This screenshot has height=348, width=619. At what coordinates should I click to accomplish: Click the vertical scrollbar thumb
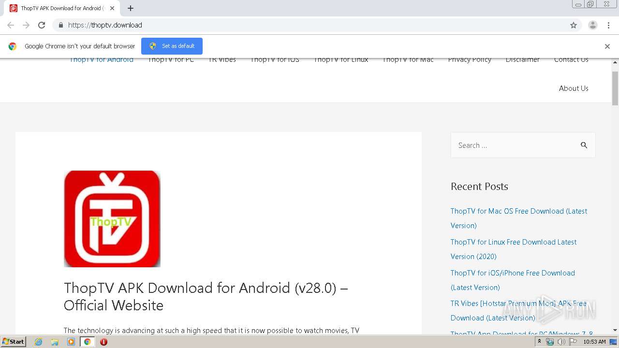point(615,88)
